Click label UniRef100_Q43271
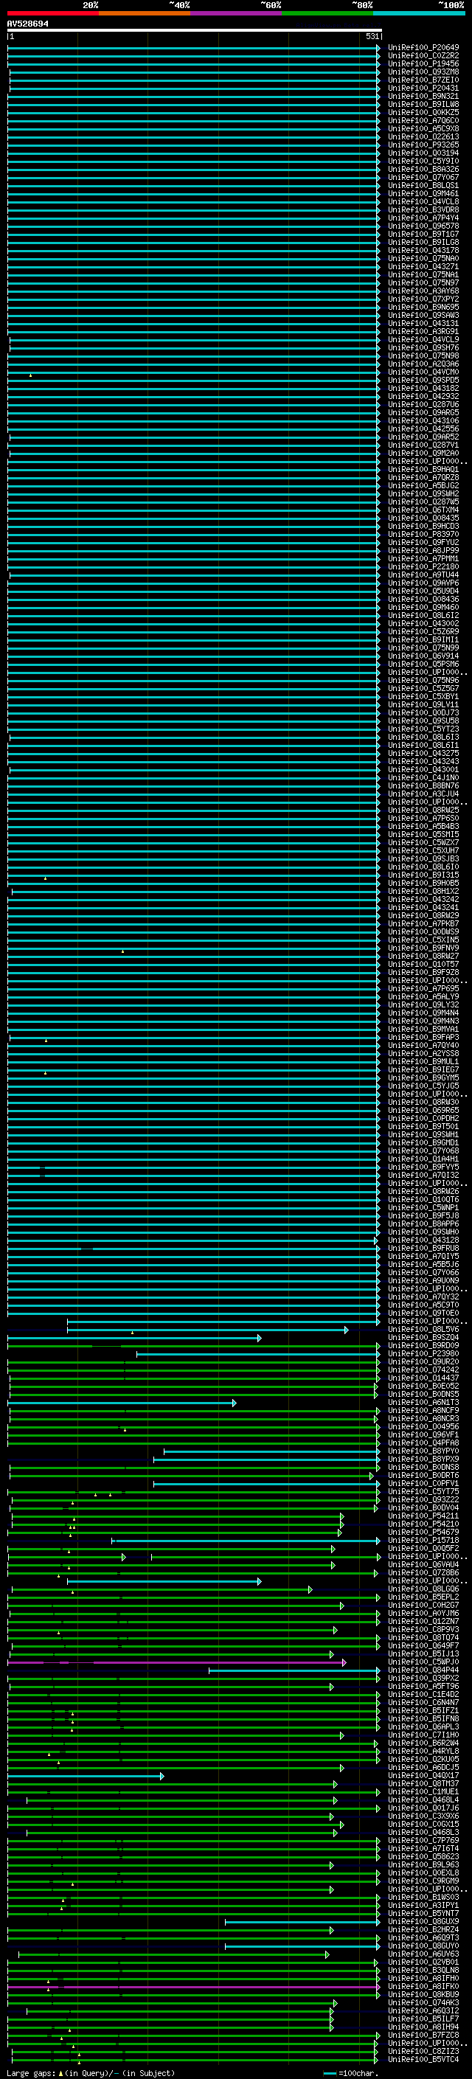The image size is (472, 2079). tap(423, 266)
